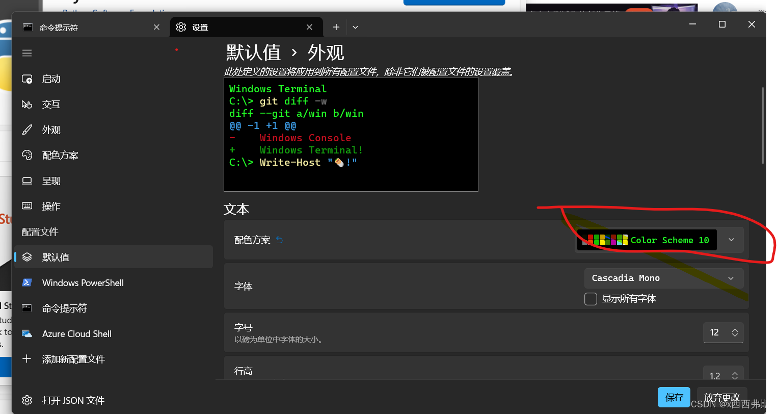Image resolution: width=778 pixels, height=414 pixels.
Task: Expand the new-tab profile dropdown arrow
Action: click(355, 28)
